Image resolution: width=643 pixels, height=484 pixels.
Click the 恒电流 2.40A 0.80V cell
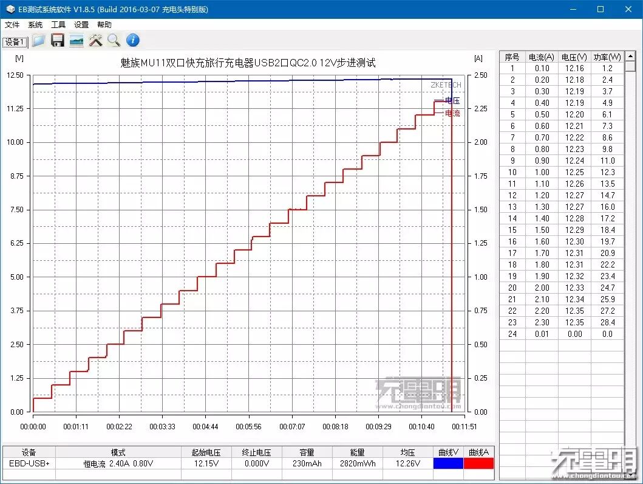click(x=118, y=463)
